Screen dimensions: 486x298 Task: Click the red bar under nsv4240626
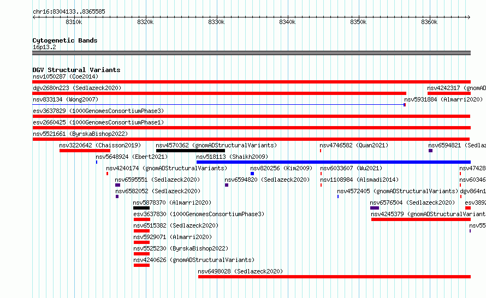pyautogui.click(x=141, y=265)
